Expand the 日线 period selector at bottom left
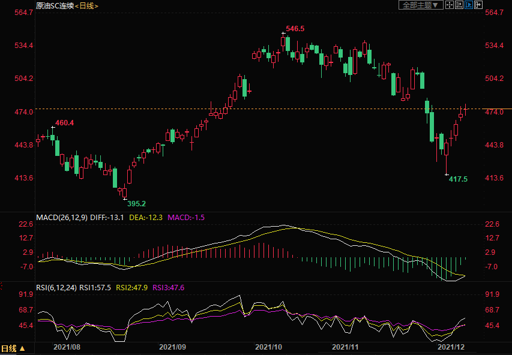 [x=13, y=348]
